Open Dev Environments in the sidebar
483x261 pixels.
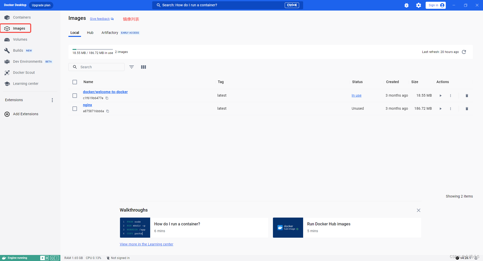(x=28, y=61)
